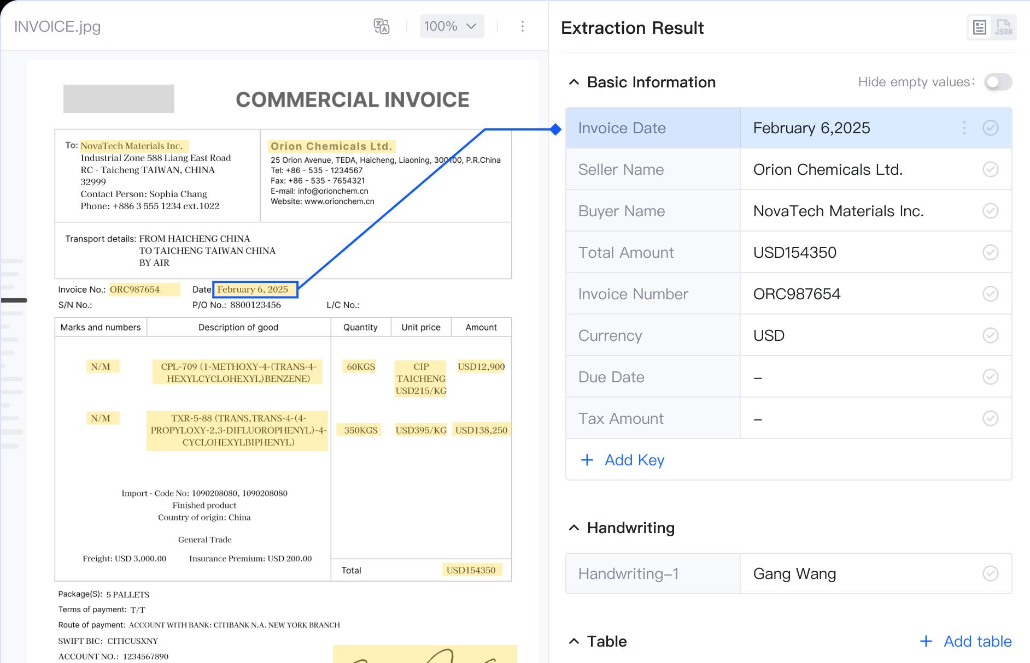The height and width of the screenshot is (663, 1030).
Task: Click highlighted unit price USD395/KG
Action: click(421, 430)
